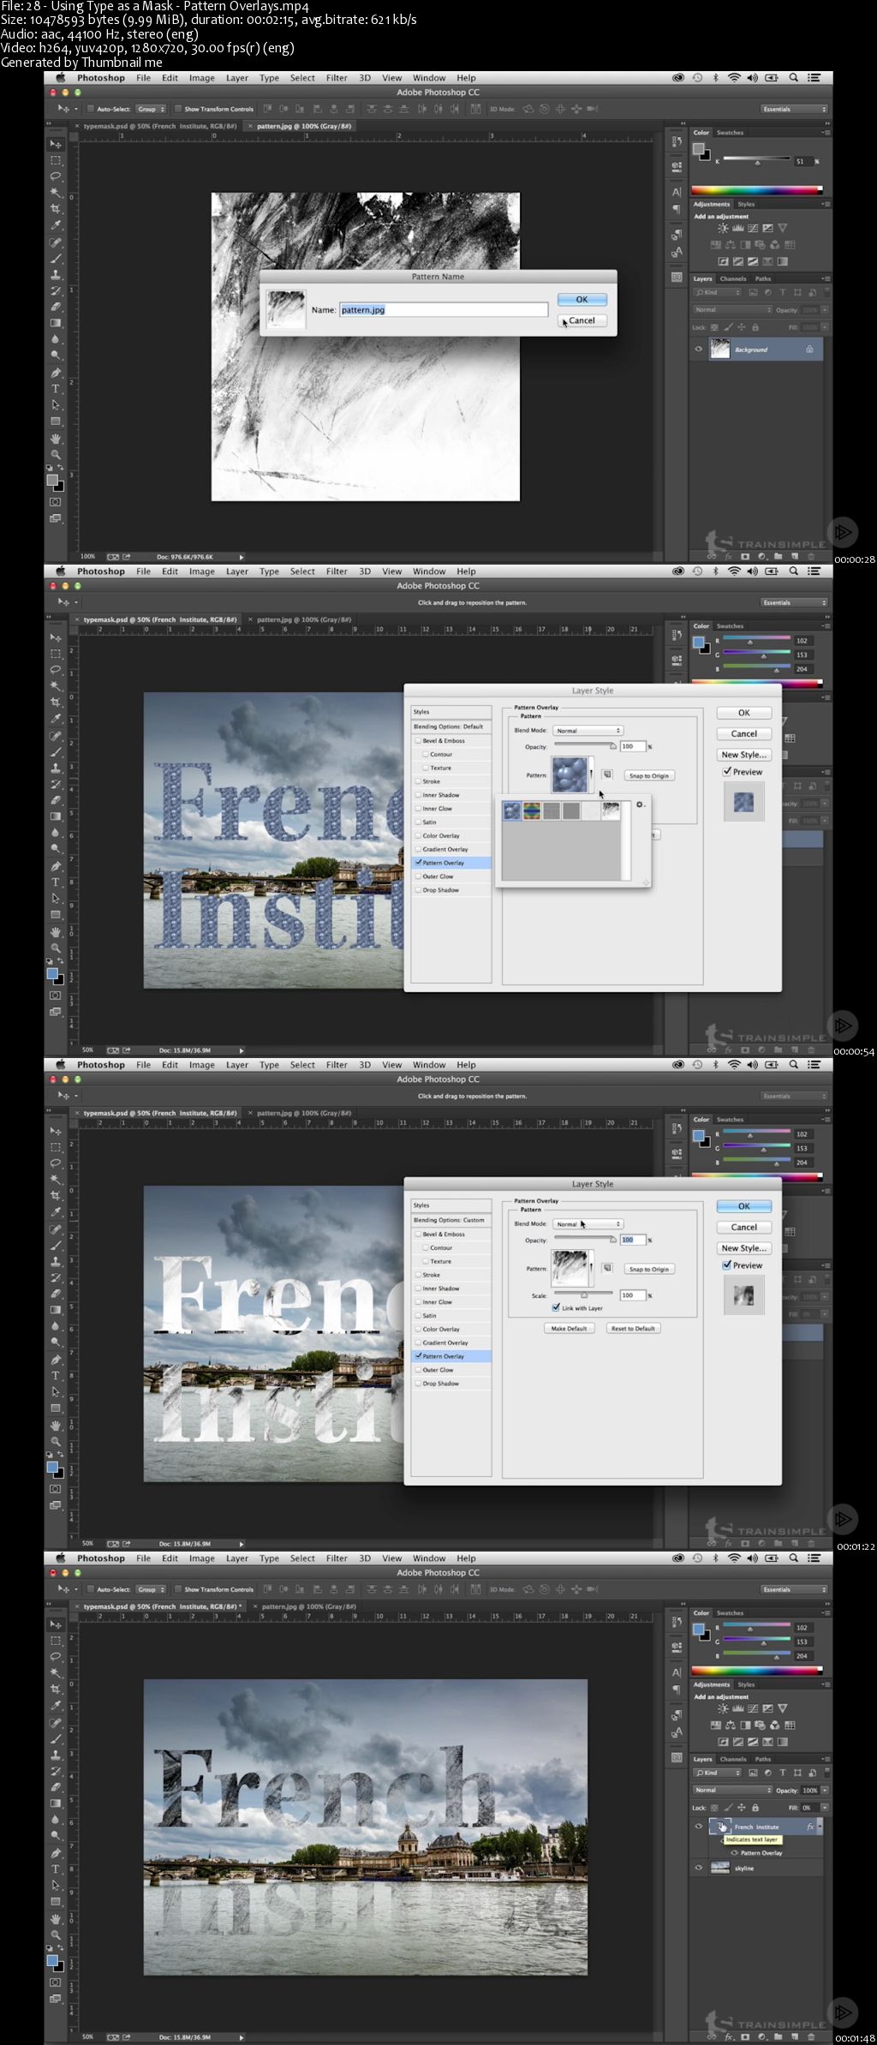Click New Style... in the 00:01:22 Layer Style dialog

(x=744, y=1248)
